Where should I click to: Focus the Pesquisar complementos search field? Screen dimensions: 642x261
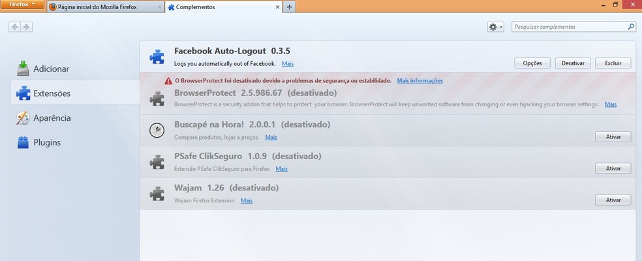(573, 27)
